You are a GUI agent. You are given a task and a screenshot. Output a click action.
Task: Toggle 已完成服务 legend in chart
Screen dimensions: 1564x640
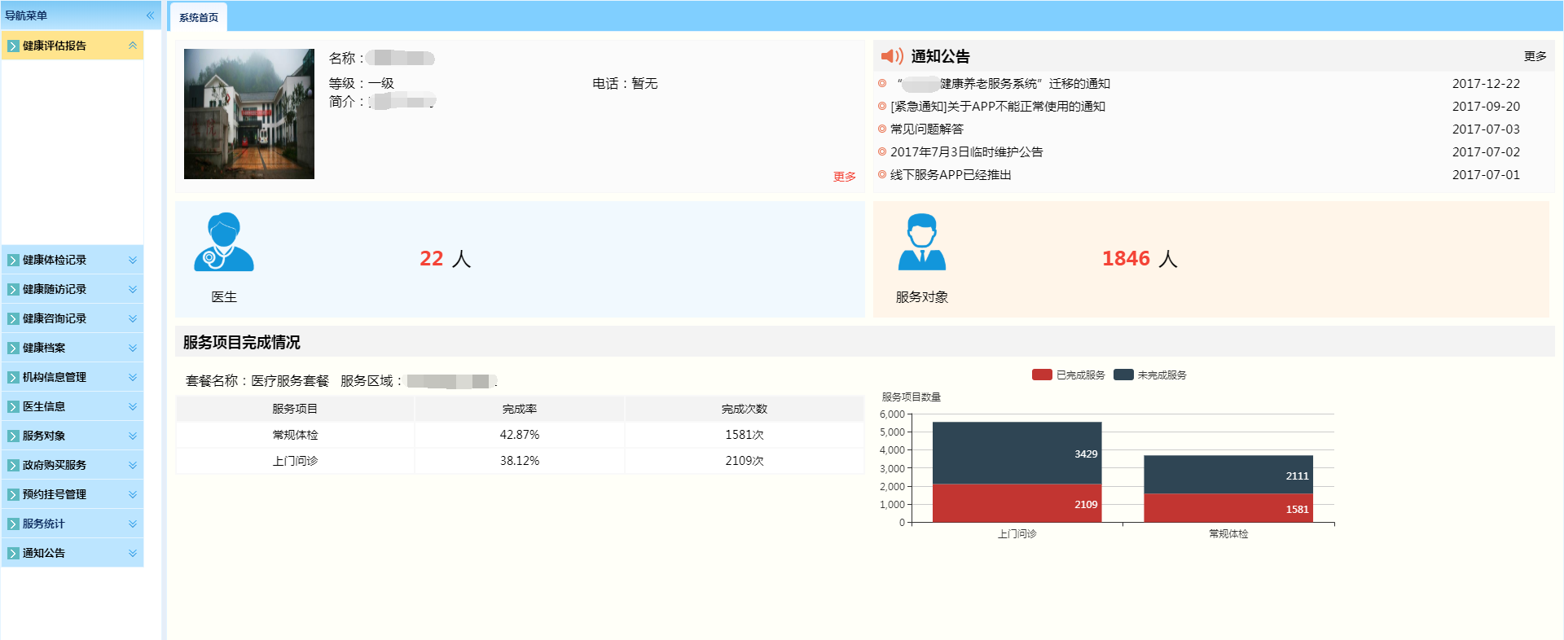[x=1068, y=375]
